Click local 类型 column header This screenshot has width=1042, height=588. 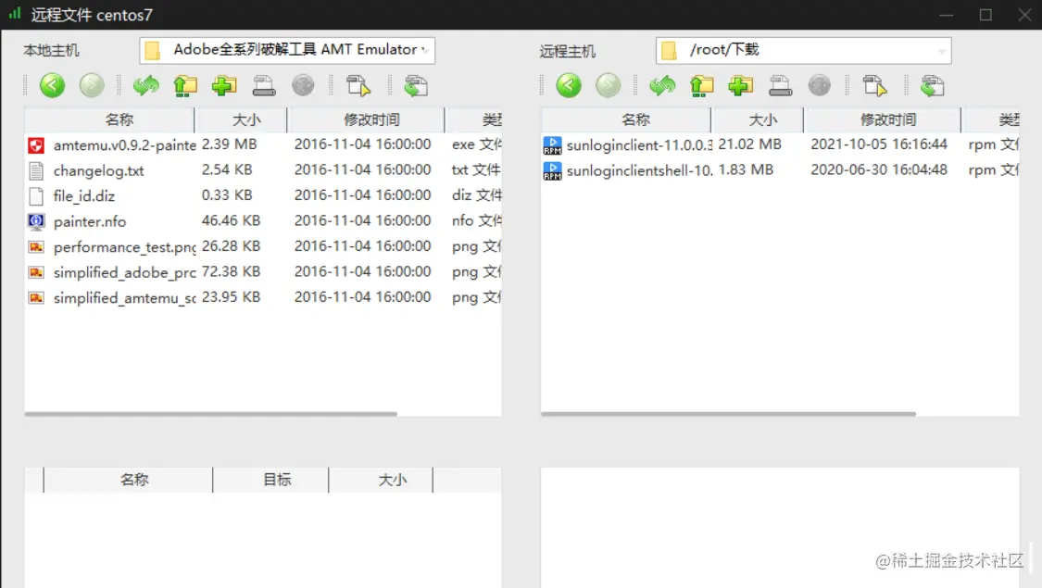pyautogui.click(x=474, y=119)
